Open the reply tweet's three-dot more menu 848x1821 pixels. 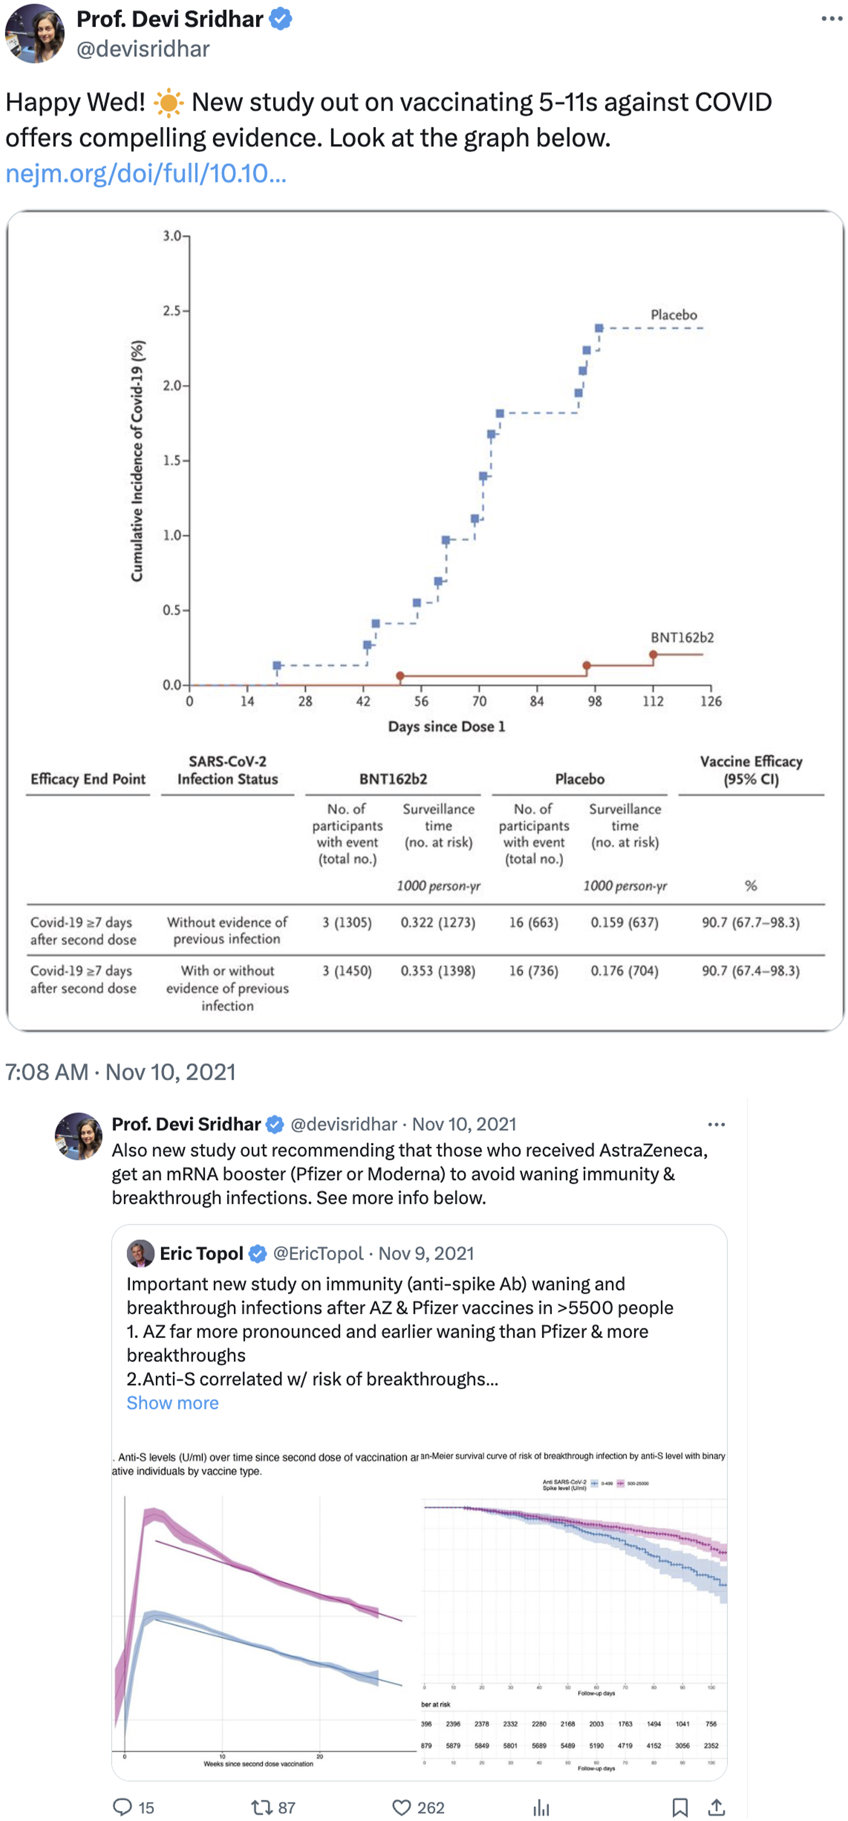(716, 1124)
